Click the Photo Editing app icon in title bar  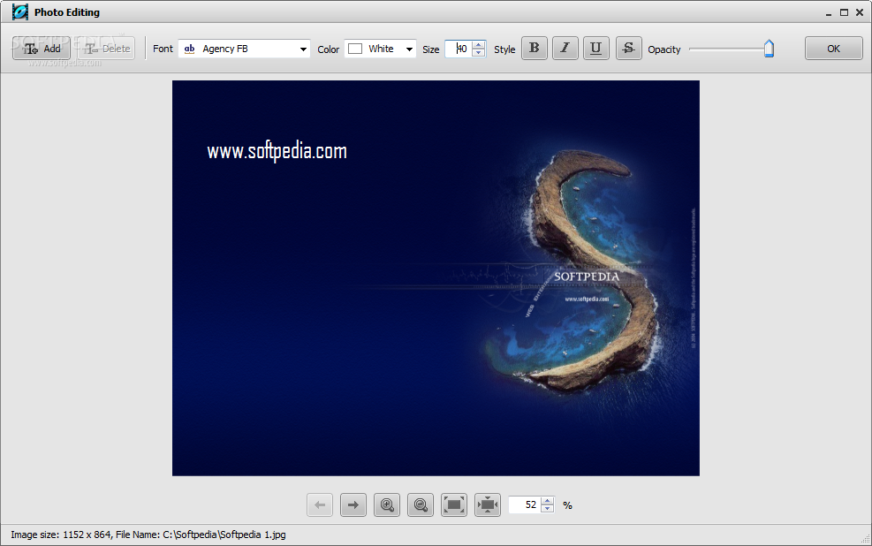pos(20,11)
